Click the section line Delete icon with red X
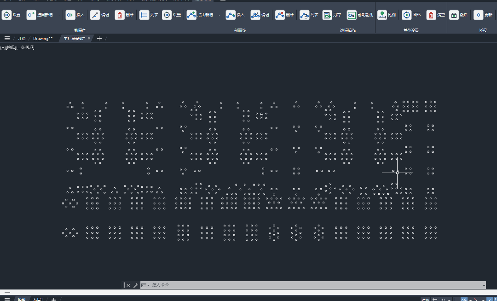This screenshot has width=497, height=301. pyautogui.click(x=280, y=15)
